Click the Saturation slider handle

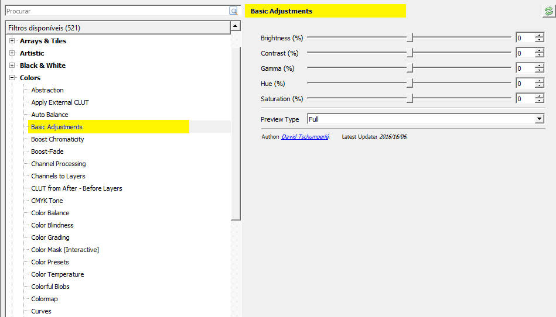[410, 98]
